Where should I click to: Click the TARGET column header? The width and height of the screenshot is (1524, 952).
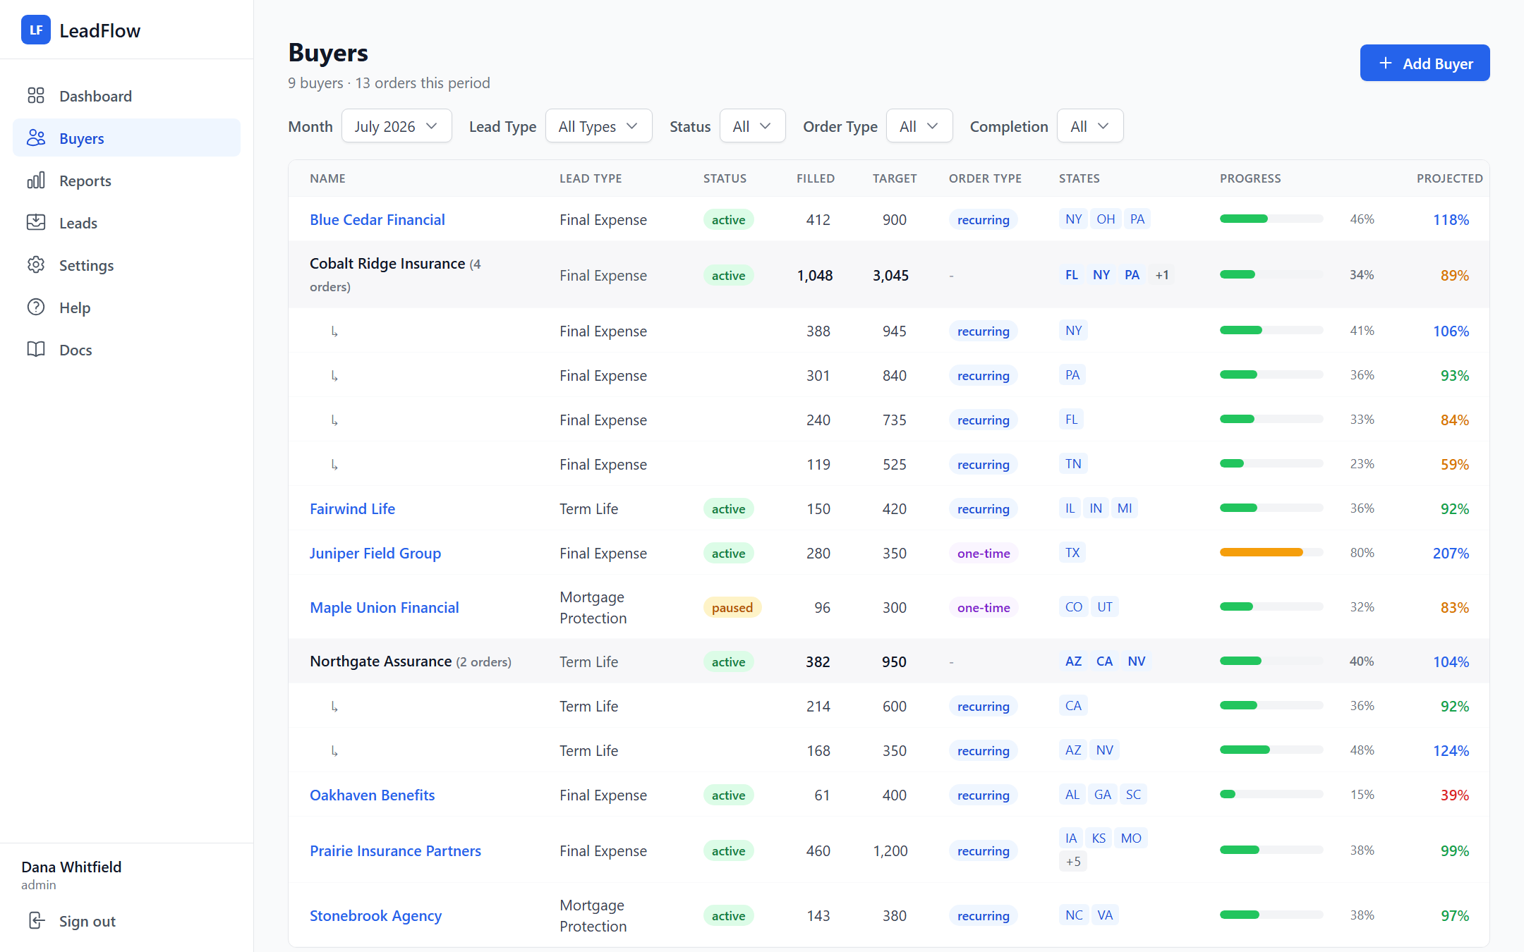pos(895,178)
